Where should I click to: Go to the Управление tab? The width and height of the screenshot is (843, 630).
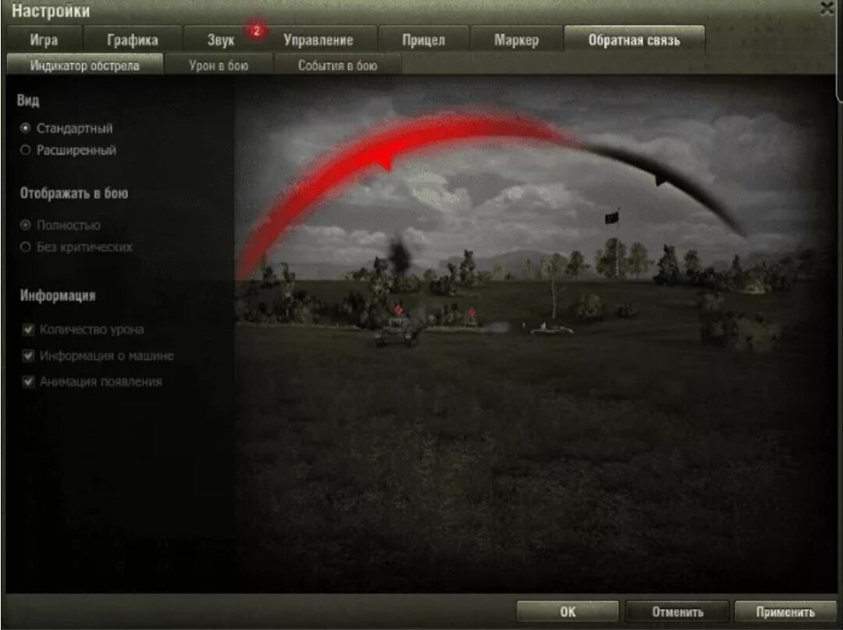point(318,40)
